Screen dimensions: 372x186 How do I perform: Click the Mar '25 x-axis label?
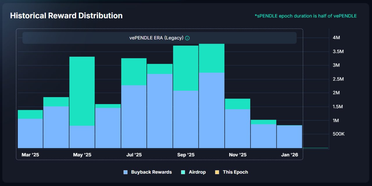click(x=30, y=155)
